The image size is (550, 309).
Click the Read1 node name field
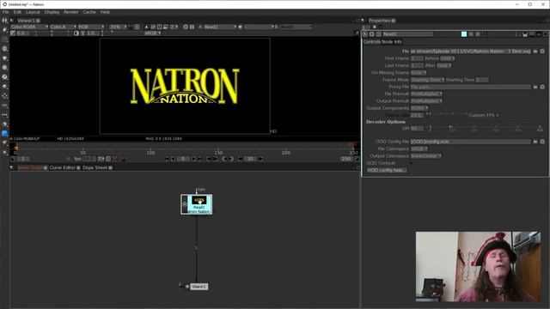point(407,34)
